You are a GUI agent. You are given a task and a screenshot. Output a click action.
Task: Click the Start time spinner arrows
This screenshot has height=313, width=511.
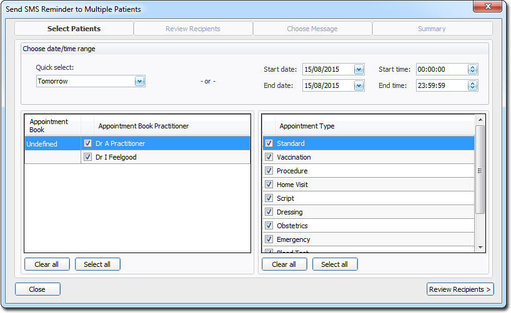pyautogui.click(x=472, y=69)
